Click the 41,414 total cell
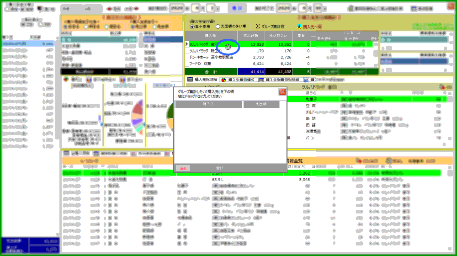Image resolution: width=457 pixels, height=256 pixels. click(x=251, y=72)
